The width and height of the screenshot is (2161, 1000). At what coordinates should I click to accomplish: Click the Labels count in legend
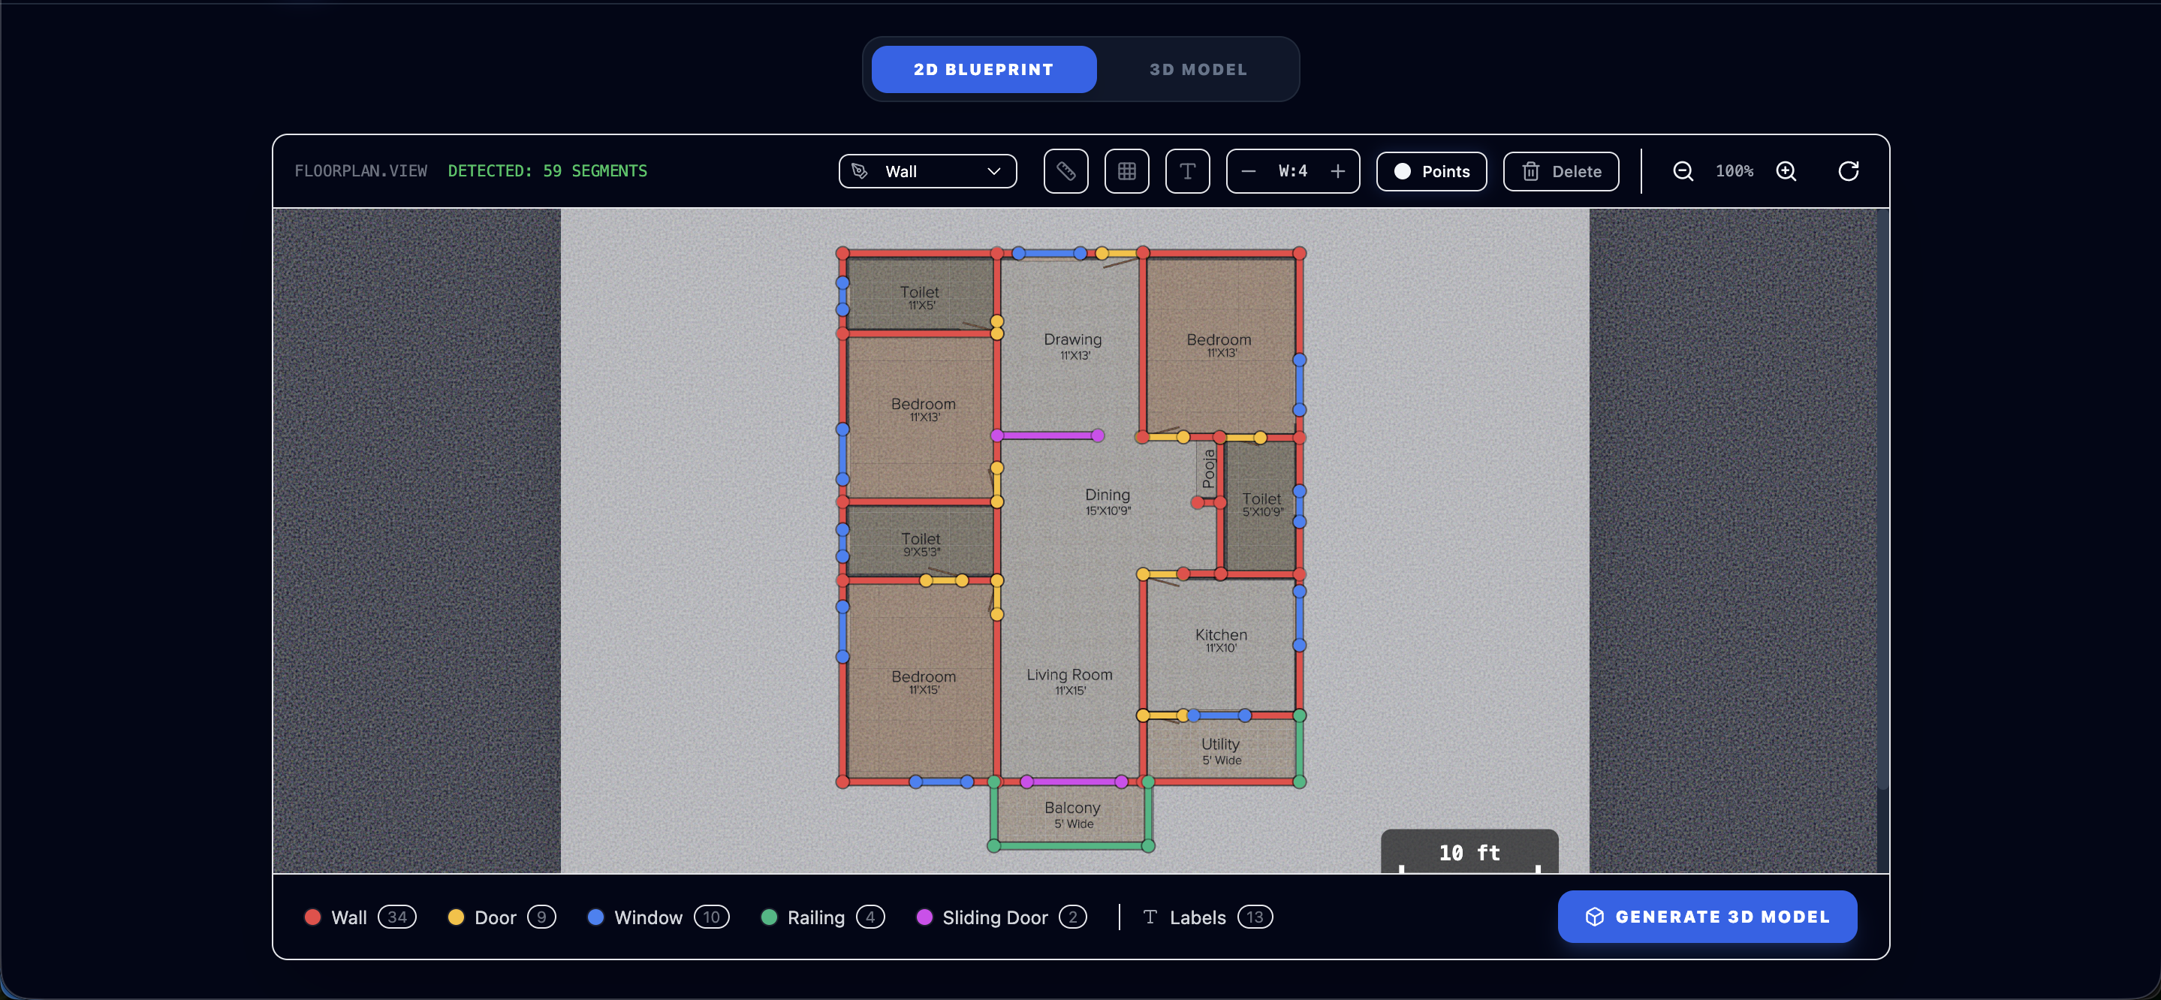[1254, 917]
